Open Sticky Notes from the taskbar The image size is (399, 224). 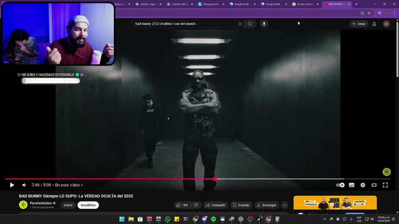(x=177, y=219)
